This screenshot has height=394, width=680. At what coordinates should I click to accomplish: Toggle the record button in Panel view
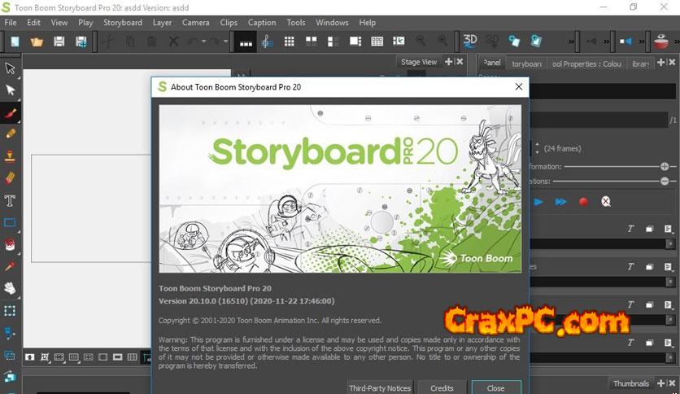pyautogui.click(x=583, y=202)
